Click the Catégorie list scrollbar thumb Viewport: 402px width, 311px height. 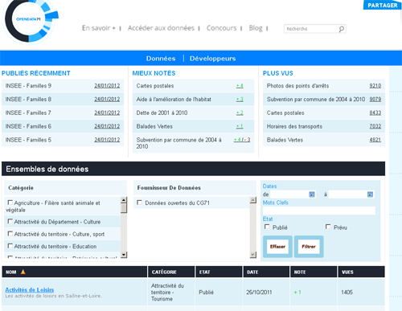click(x=124, y=208)
